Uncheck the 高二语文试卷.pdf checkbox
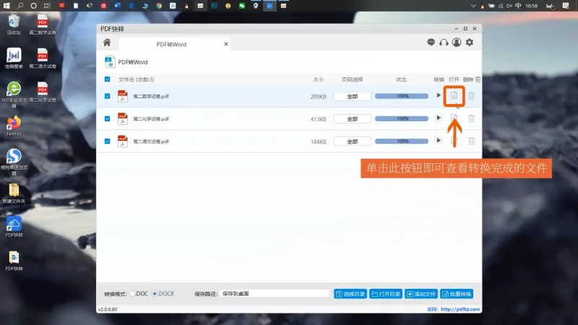578x325 pixels. 107,141
